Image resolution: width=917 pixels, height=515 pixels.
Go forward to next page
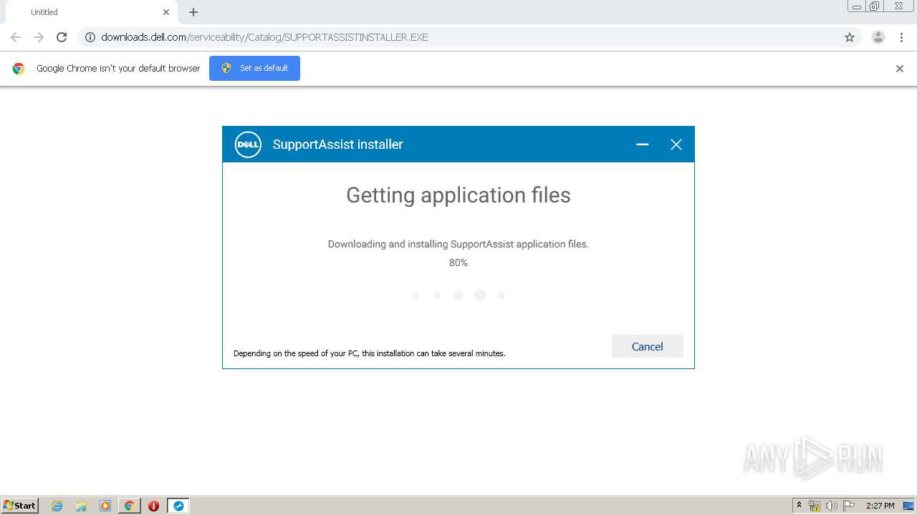[39, 37]
